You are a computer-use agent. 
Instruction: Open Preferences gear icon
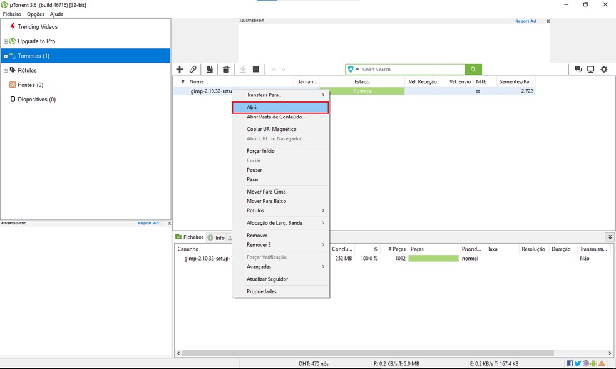(x=604, y=69)
